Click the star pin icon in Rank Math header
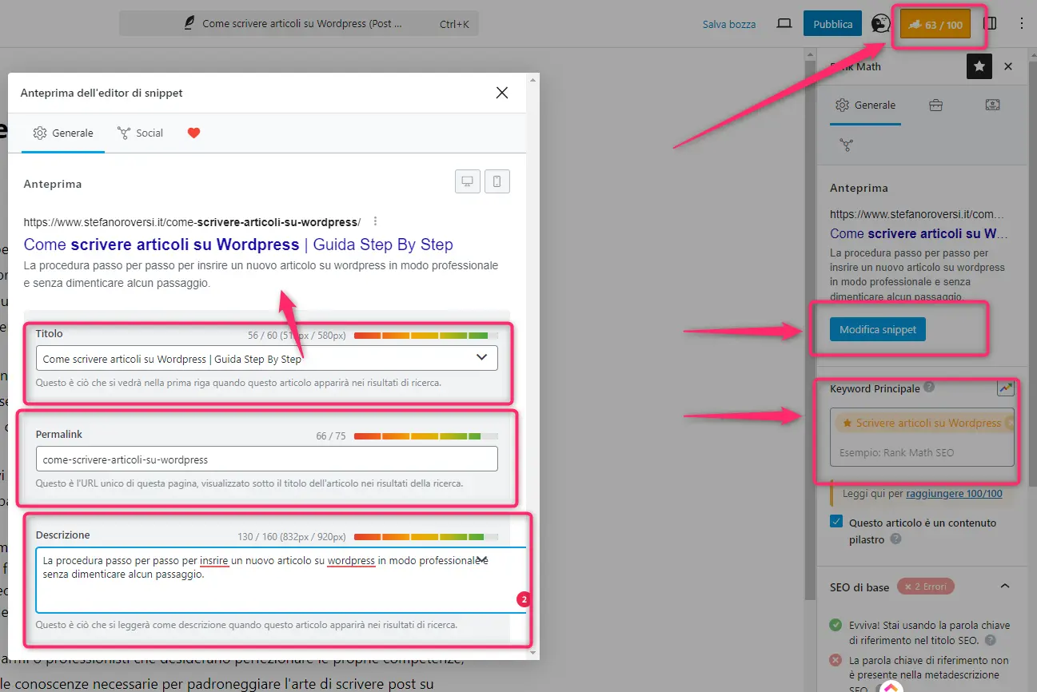Image resolution: width=1037 pixels, height=692 pixels. pyautogui.click(x=979, y=67)
